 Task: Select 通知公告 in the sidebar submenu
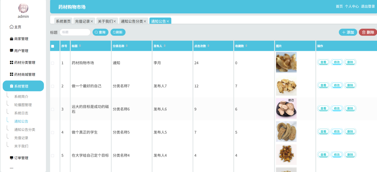(21, 121)
